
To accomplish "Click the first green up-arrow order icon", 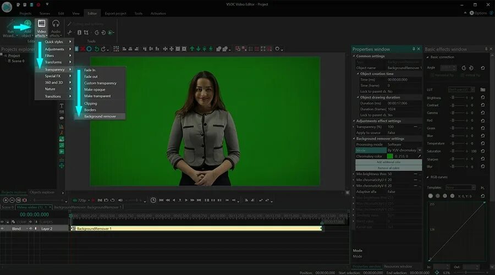I will tap(192, 49).
